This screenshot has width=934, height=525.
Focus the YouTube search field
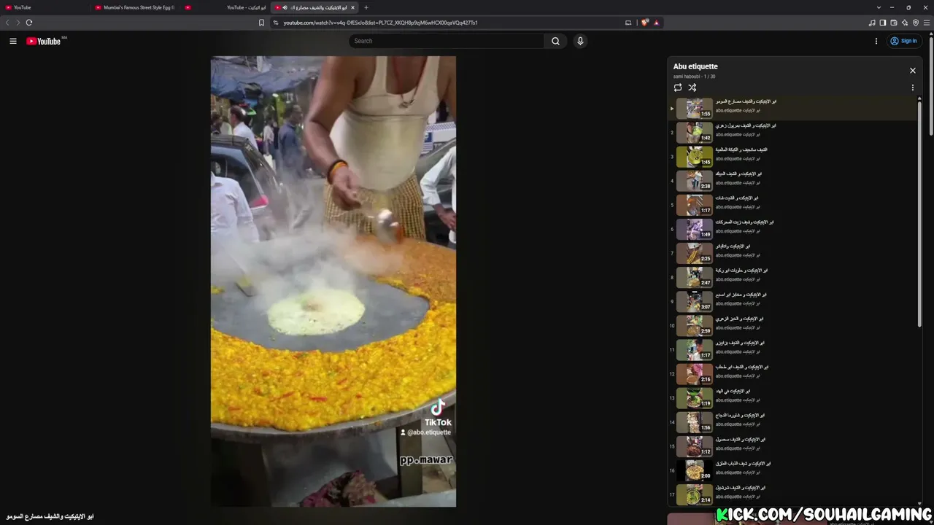coord(447,41)
